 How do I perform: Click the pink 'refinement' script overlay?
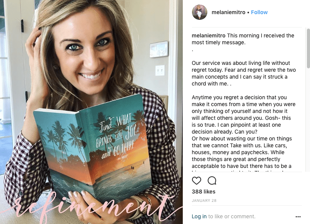coord(91,208)
